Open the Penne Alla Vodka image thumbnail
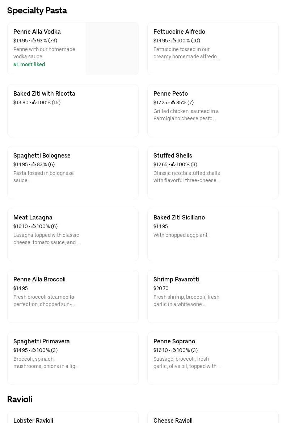The image size is (291, 423). (112, 49)
